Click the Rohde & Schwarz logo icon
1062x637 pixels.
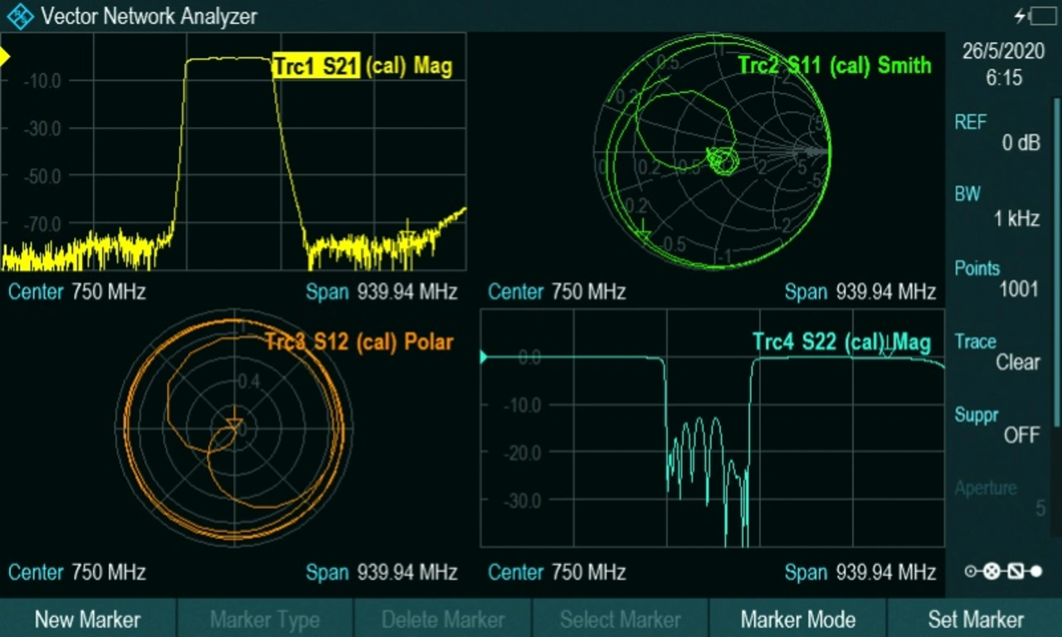(x=19, y=16)
